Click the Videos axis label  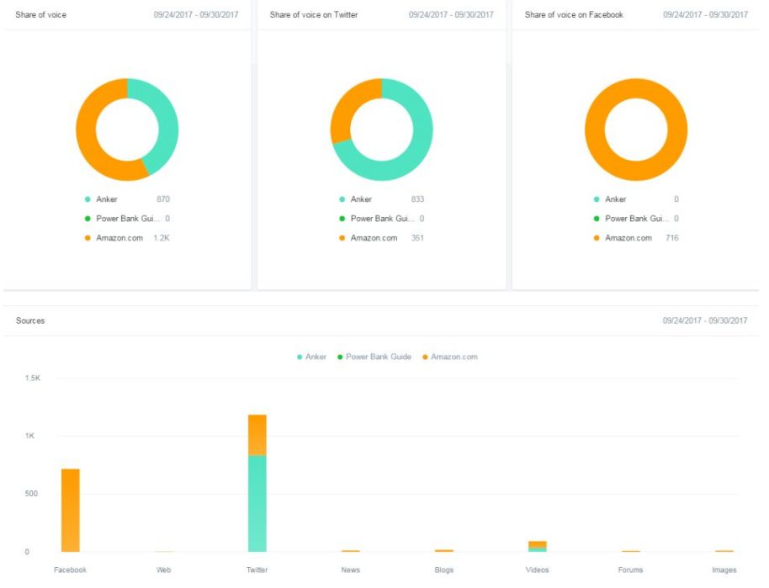pos(538,569)
